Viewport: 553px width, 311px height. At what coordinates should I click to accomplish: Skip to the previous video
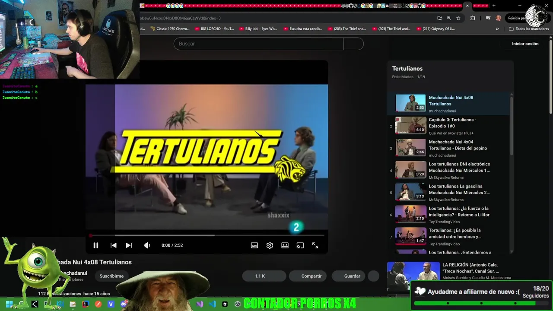114,245
